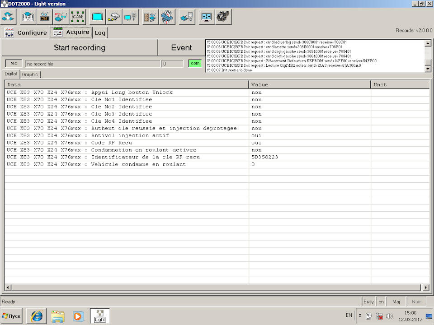Click the Unit column header
Image resolution: width=434 pixels, height=325 pixels.
(x=400, y=84)
